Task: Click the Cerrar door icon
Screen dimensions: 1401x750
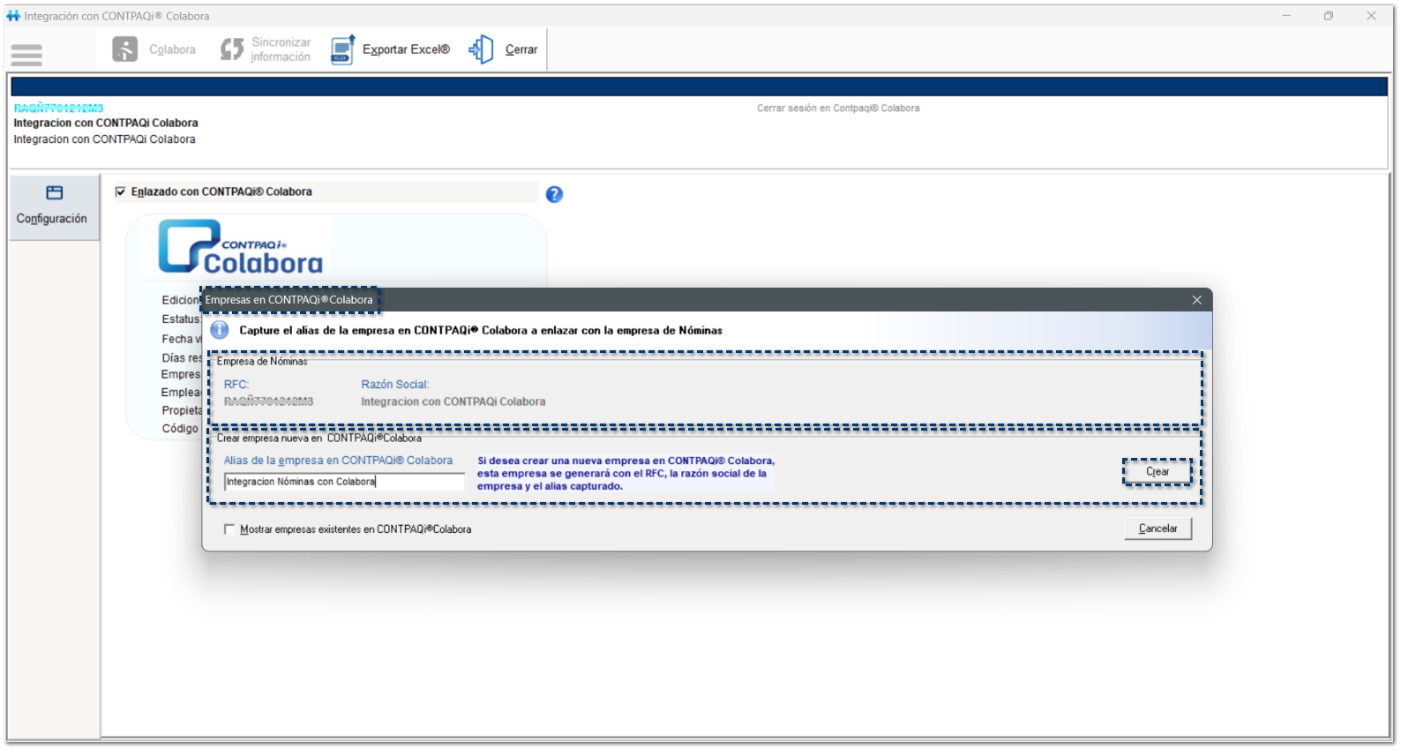Action: [x=482, y=49]
